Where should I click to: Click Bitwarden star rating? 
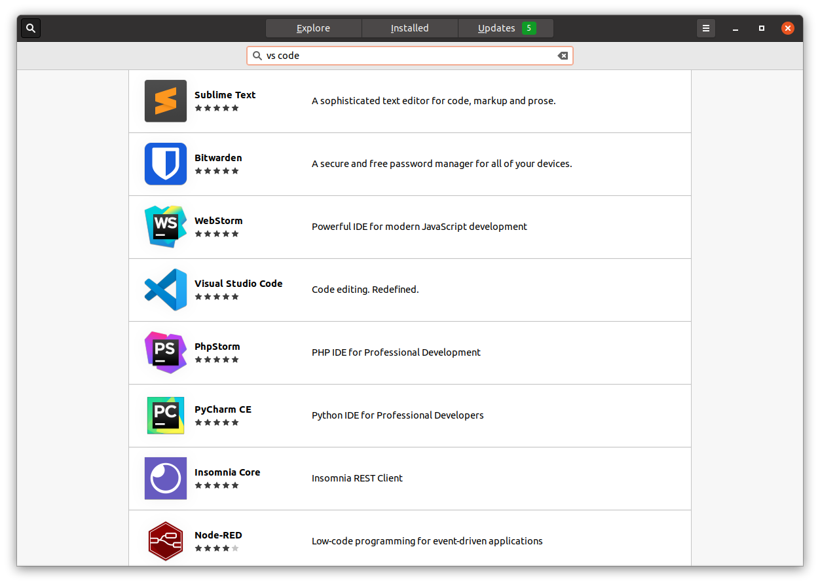click(x=217, y=171)
